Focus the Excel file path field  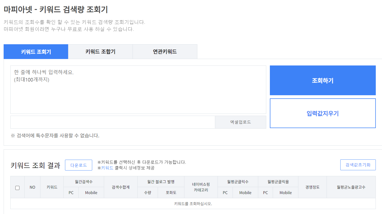pyautogui.click(x=113, y=122)
